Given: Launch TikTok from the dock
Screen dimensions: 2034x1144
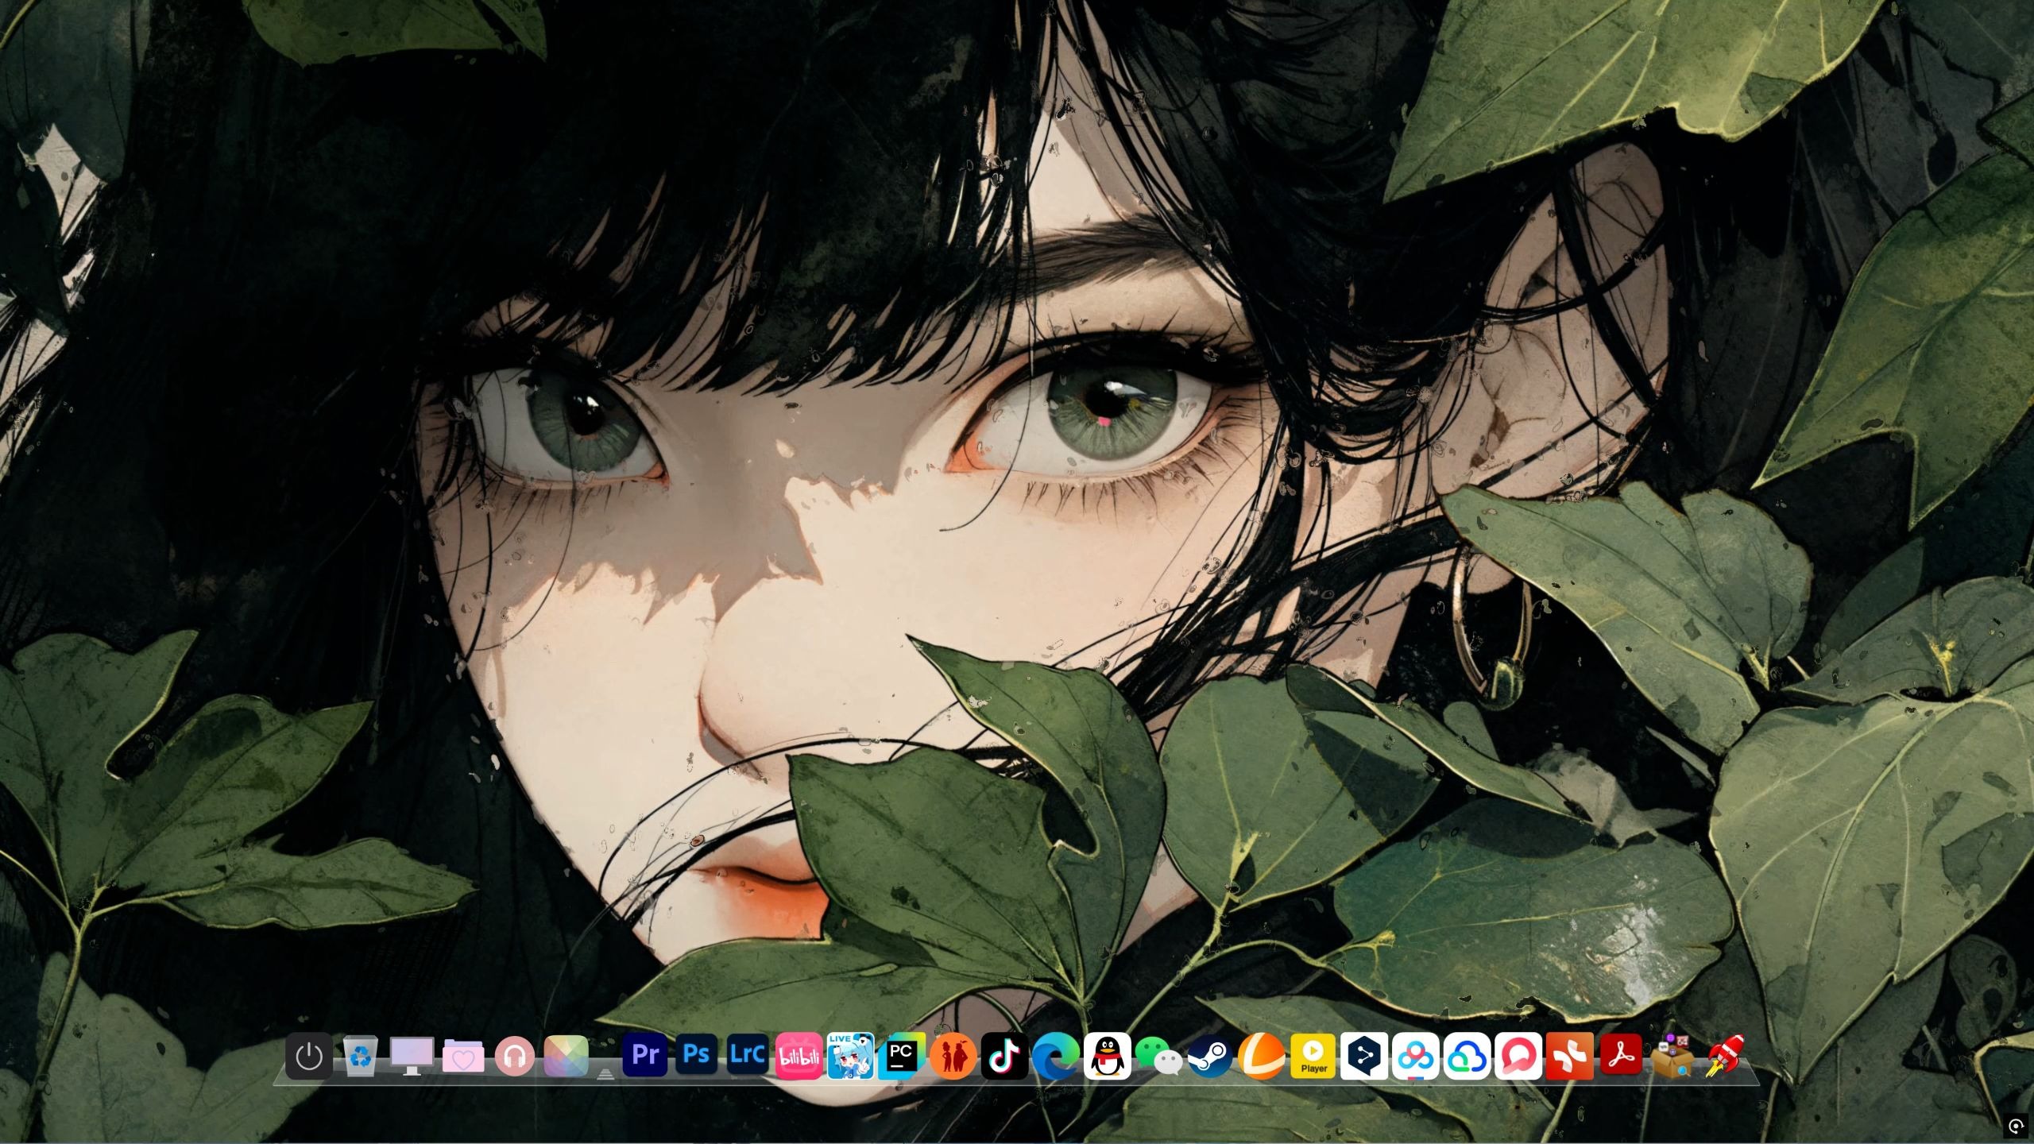Looking at the screenshot, I should click(1004, 1057).
